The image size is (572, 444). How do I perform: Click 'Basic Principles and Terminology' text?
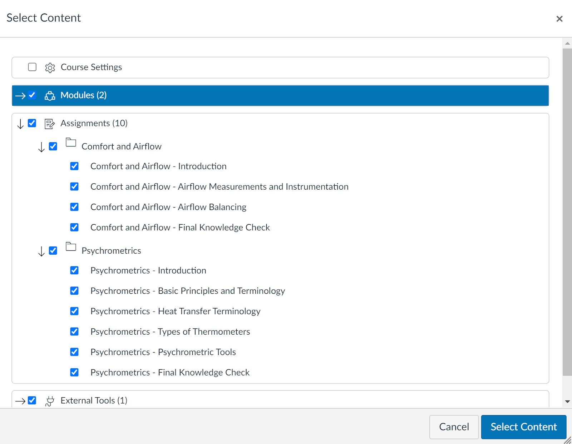[222, 291]
